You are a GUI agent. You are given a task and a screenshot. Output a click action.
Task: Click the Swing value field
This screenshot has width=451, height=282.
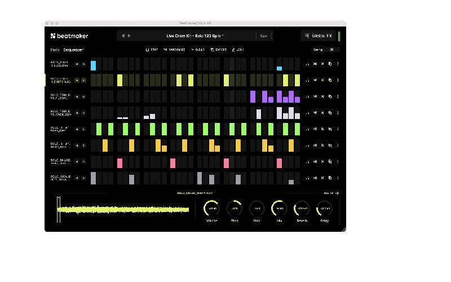pos(331,50)
